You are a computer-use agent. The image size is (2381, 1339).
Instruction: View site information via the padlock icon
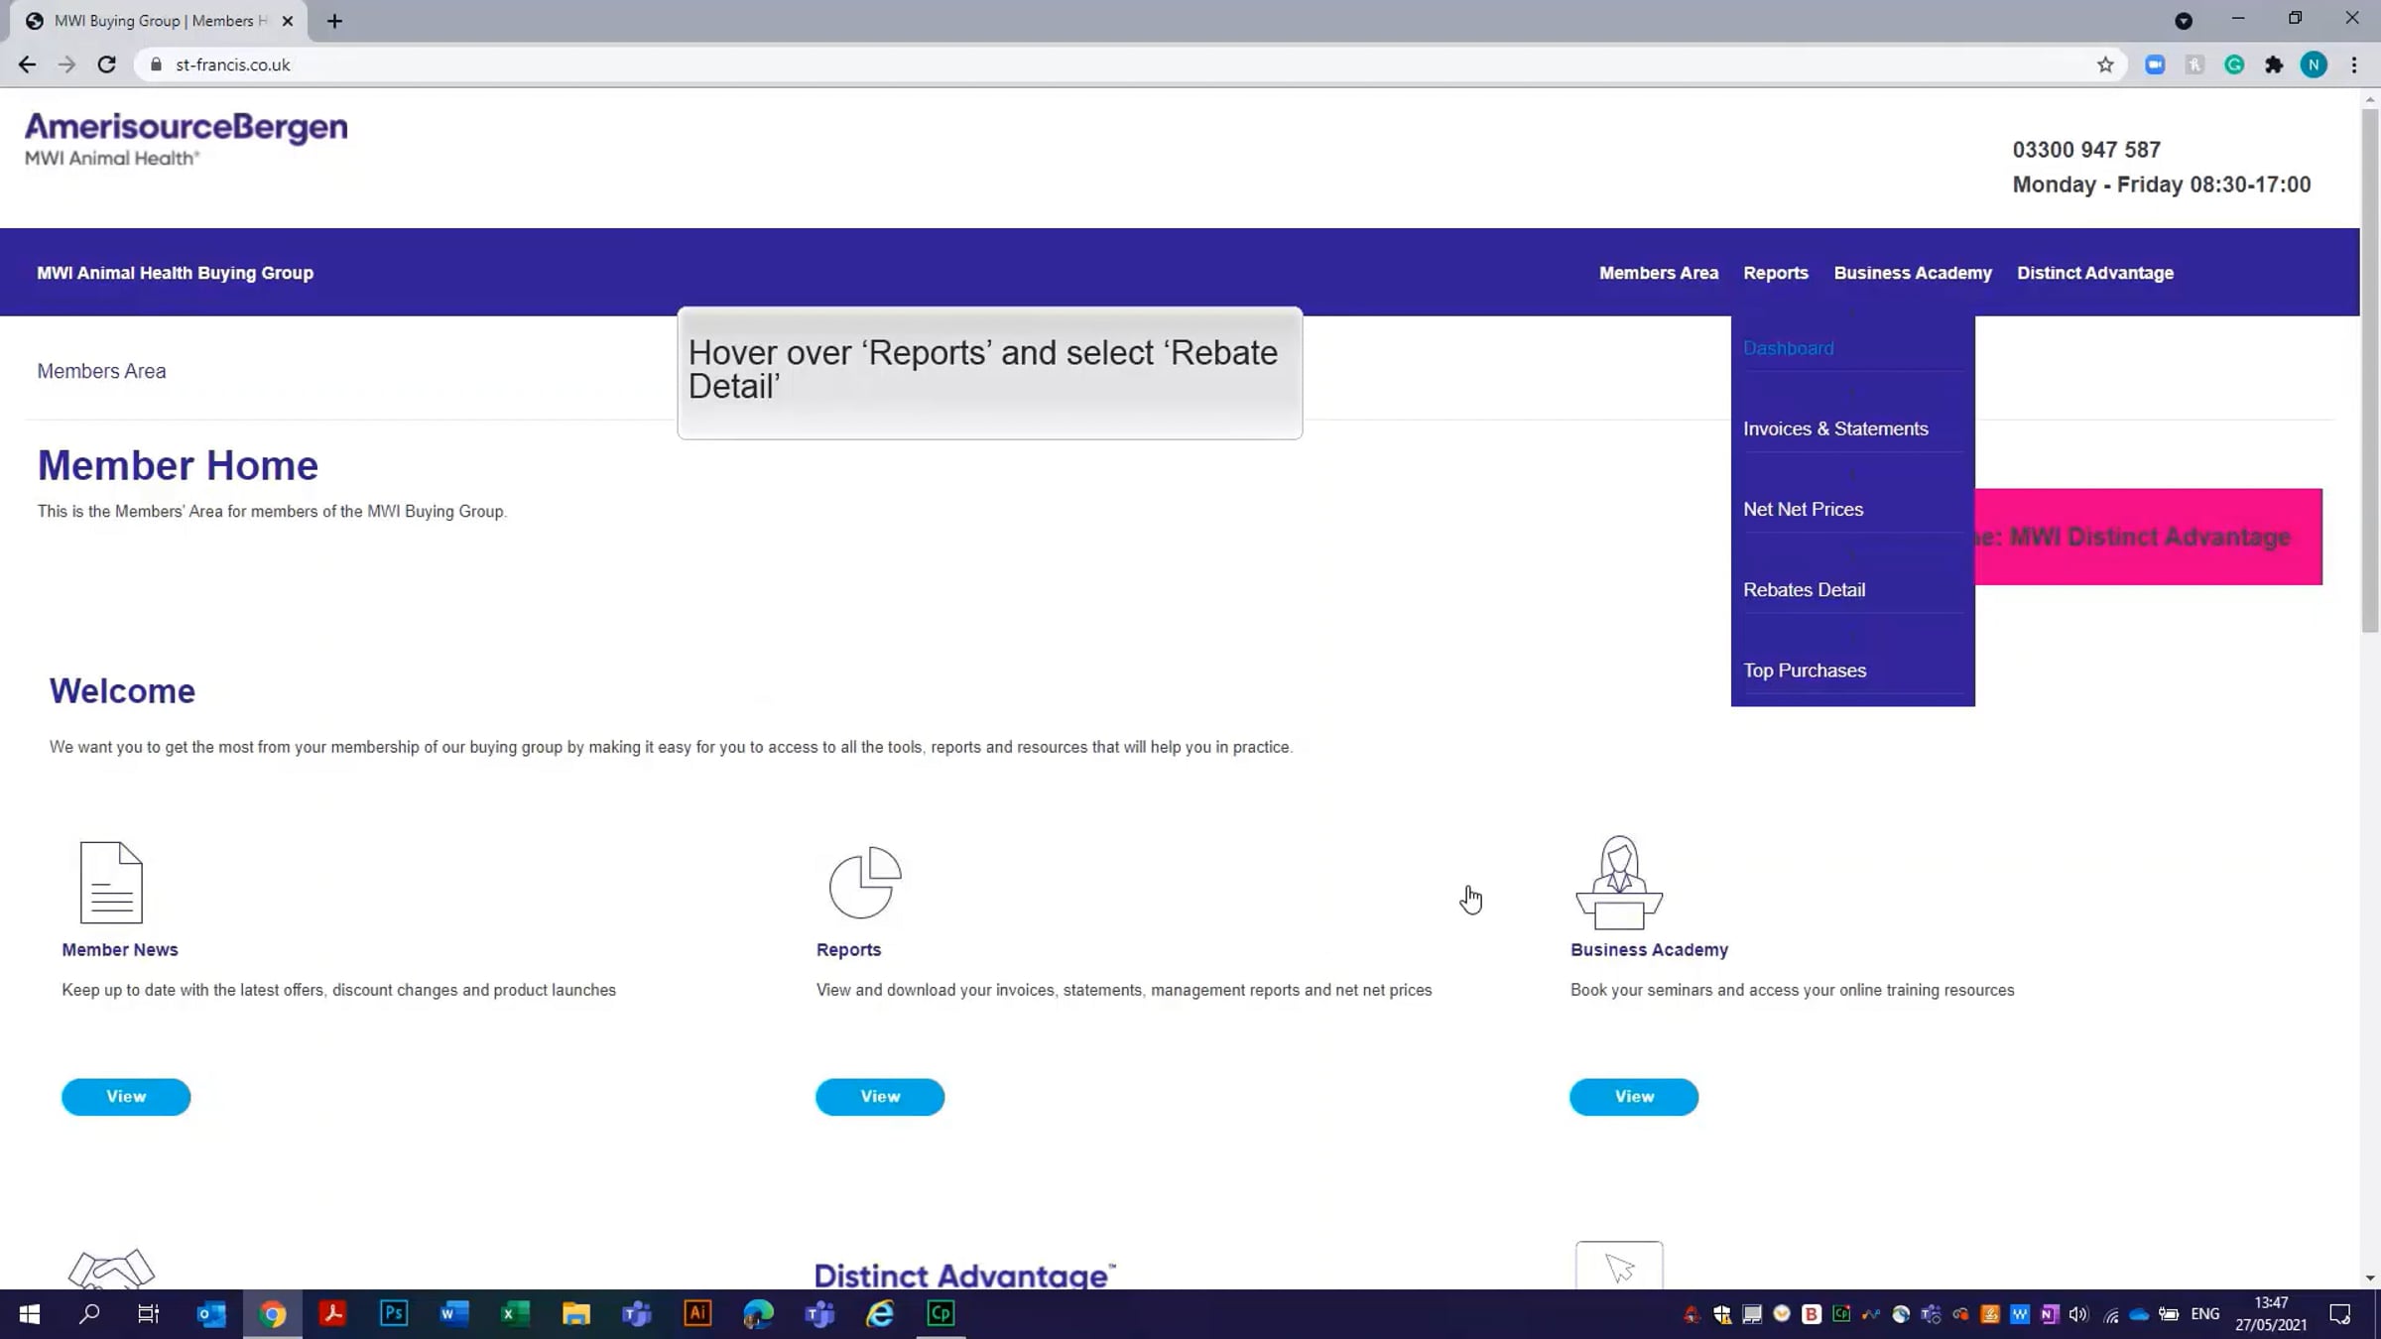156,64
